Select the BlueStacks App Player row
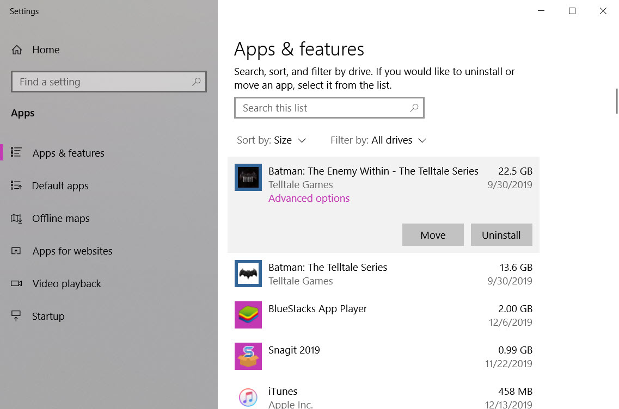Image resolution: width=619 pixels, height=409 pixels. [x=383, y=315]
